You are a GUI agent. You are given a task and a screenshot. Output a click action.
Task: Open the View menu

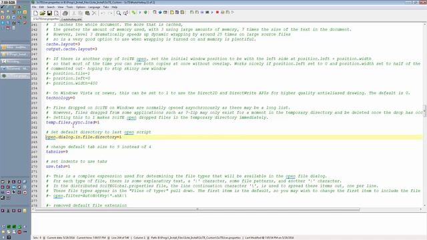61,7
